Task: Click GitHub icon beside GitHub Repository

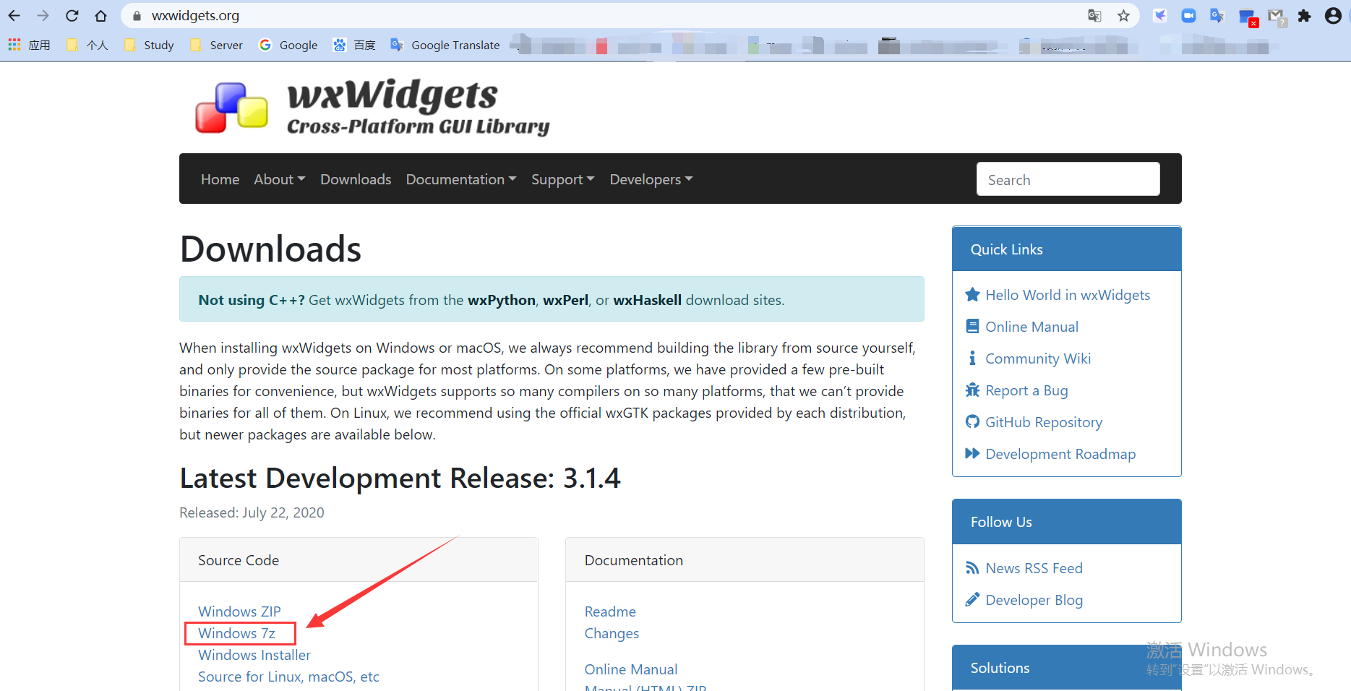Action: point(972,421)
